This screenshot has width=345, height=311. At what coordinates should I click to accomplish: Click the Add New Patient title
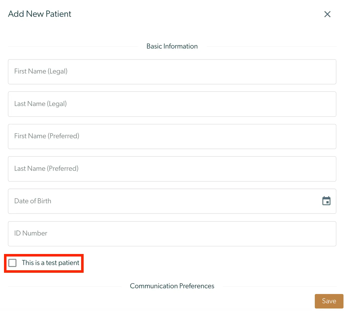pos(39,14)
